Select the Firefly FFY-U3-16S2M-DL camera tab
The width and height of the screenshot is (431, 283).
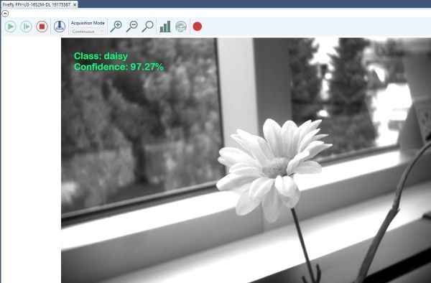(x=37, y=5)
